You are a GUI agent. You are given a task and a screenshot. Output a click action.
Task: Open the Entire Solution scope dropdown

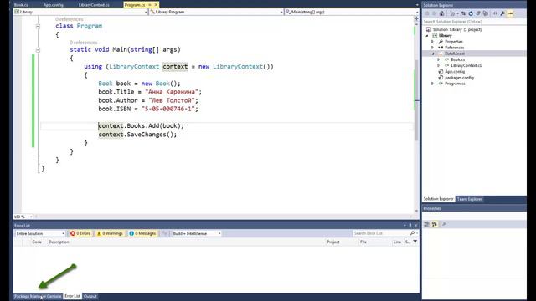[x=40, y=233]
